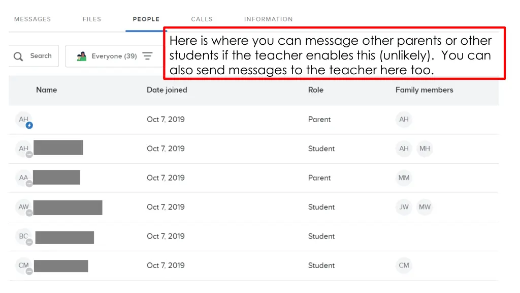This screenshot has height=293, width=520.
Task: Open the MH family member badge
Action: coord(425,149)
